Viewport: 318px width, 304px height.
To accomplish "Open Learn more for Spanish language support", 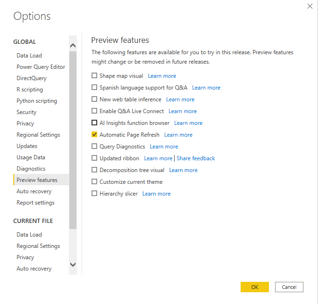I will [206, 88].
